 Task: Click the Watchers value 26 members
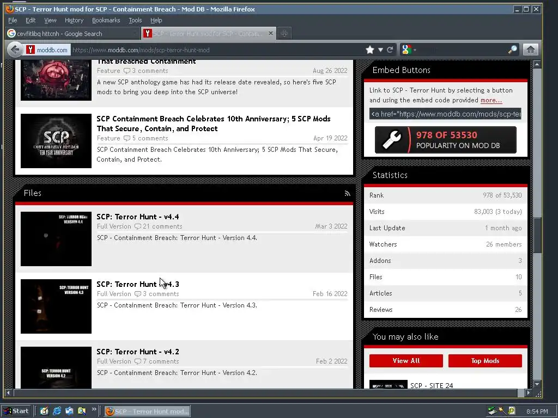coord(504,244)
